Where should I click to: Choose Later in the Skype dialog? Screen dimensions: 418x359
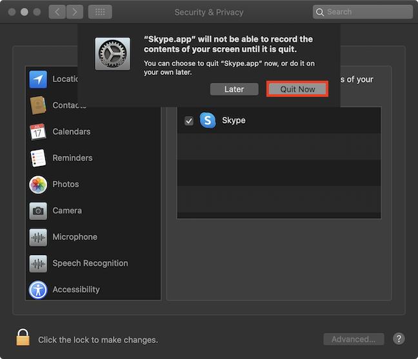(x=234, y=89)
